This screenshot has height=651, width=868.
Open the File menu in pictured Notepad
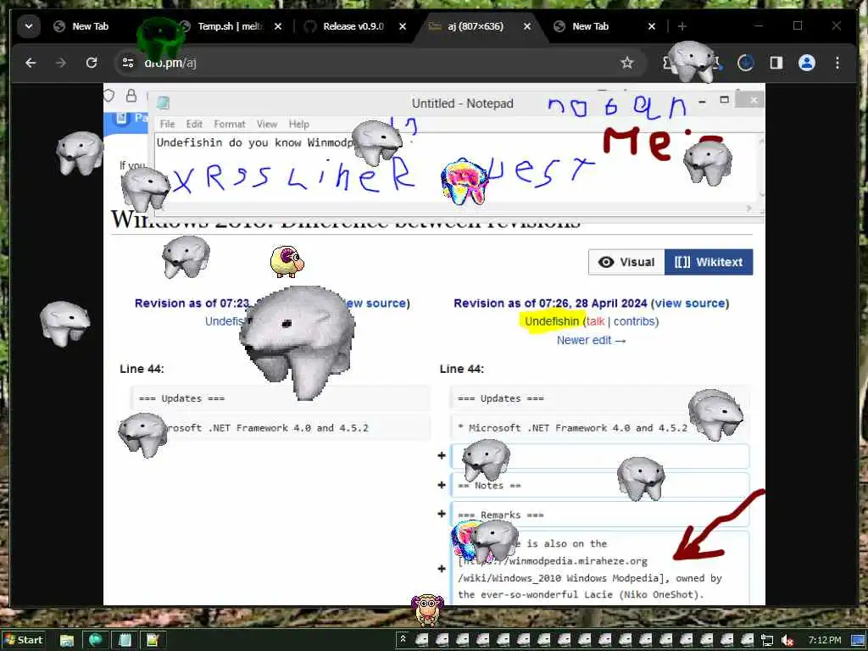167,124
